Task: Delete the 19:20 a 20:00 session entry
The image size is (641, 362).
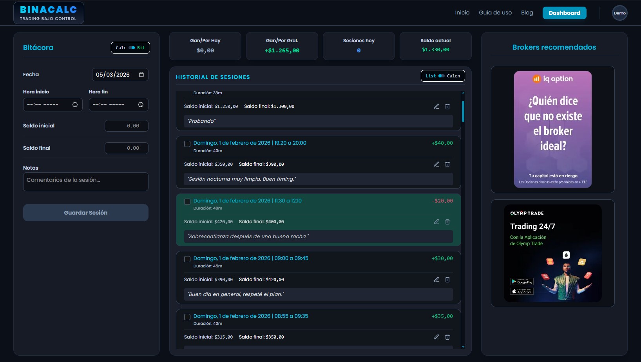Action: [447, 164]
